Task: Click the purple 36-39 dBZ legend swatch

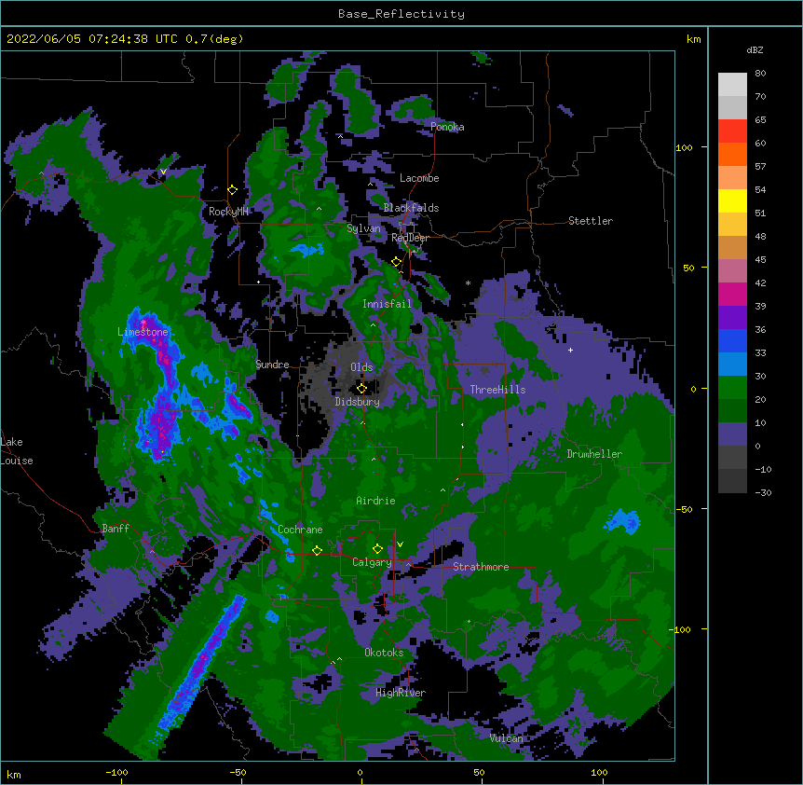Action: 732,317
